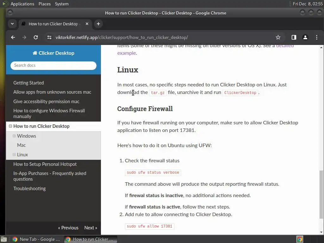The image size is (324, 243).
Task: Open the Applications menu
Action: [x=22, y=4]
